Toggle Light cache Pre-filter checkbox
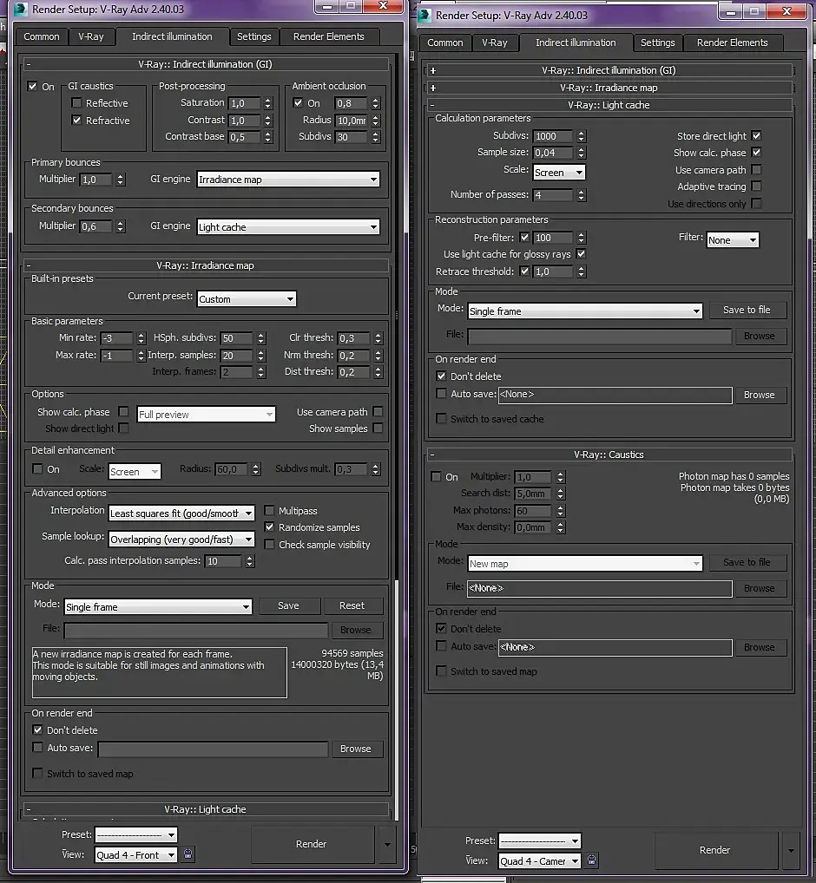Viewport: 816px width, 883px height. point(524,237)
